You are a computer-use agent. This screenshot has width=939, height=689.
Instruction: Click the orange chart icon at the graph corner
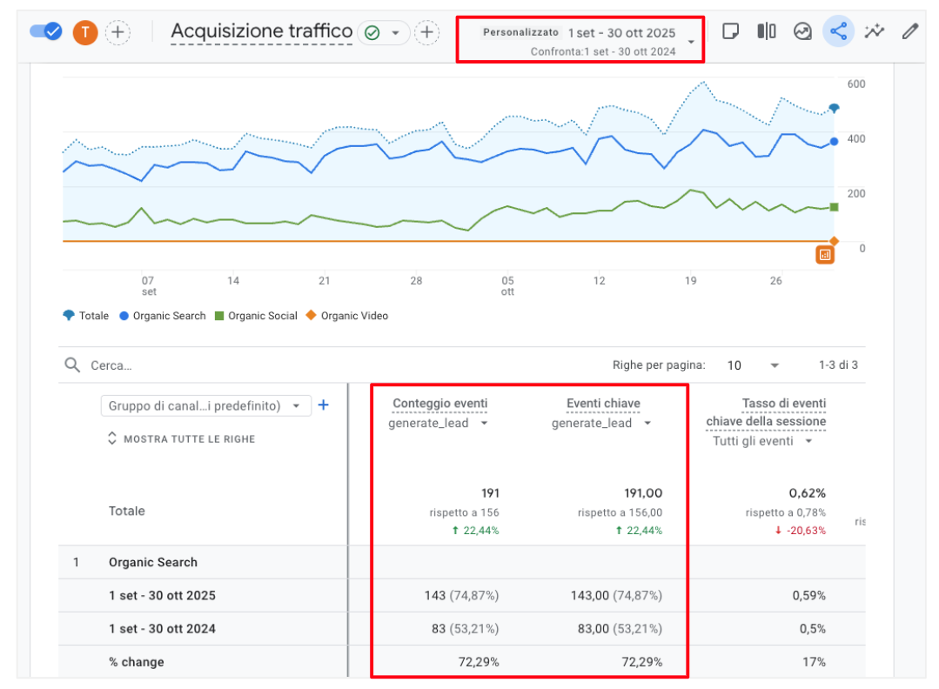click(824, 255)
